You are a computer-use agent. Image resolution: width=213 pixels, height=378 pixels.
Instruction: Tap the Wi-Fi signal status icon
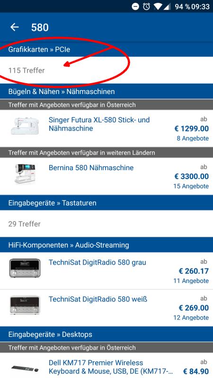158,7
